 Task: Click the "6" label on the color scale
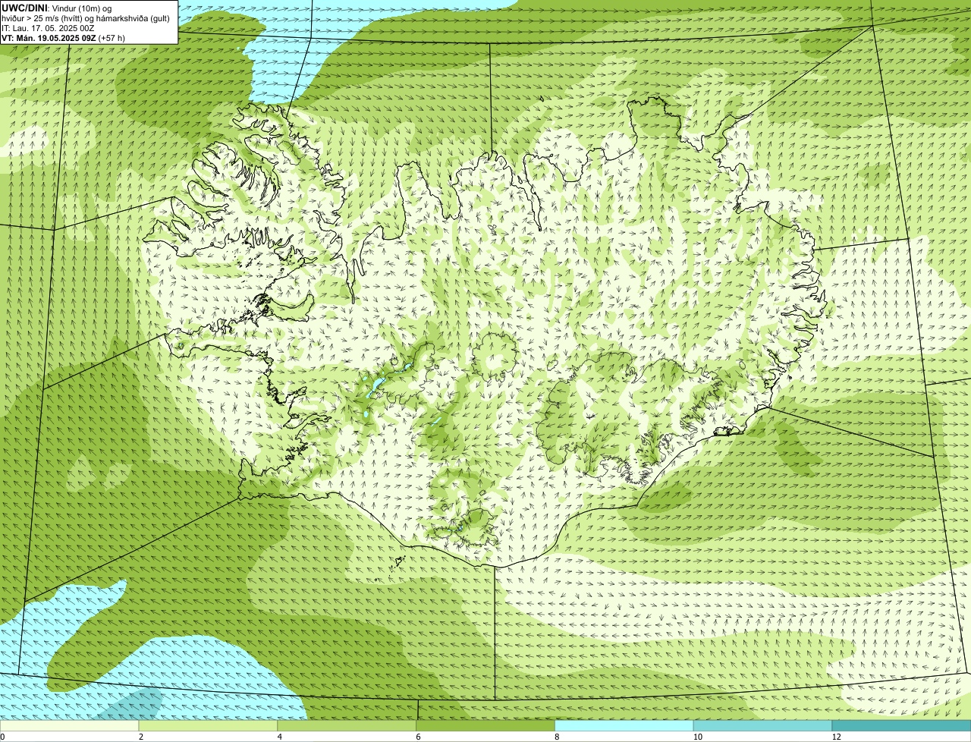(419, 737)
